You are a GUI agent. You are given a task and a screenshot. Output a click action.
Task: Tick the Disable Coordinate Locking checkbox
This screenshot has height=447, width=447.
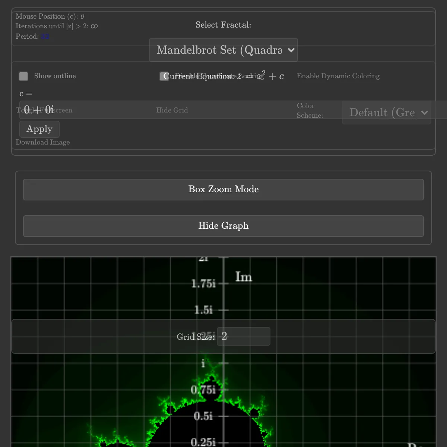164,76
